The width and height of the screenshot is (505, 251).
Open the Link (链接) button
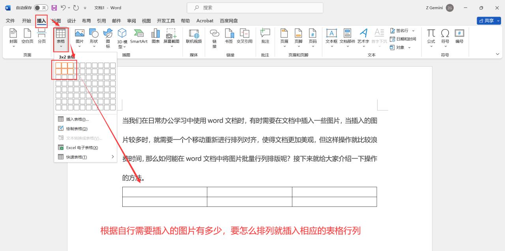point(215,38)
